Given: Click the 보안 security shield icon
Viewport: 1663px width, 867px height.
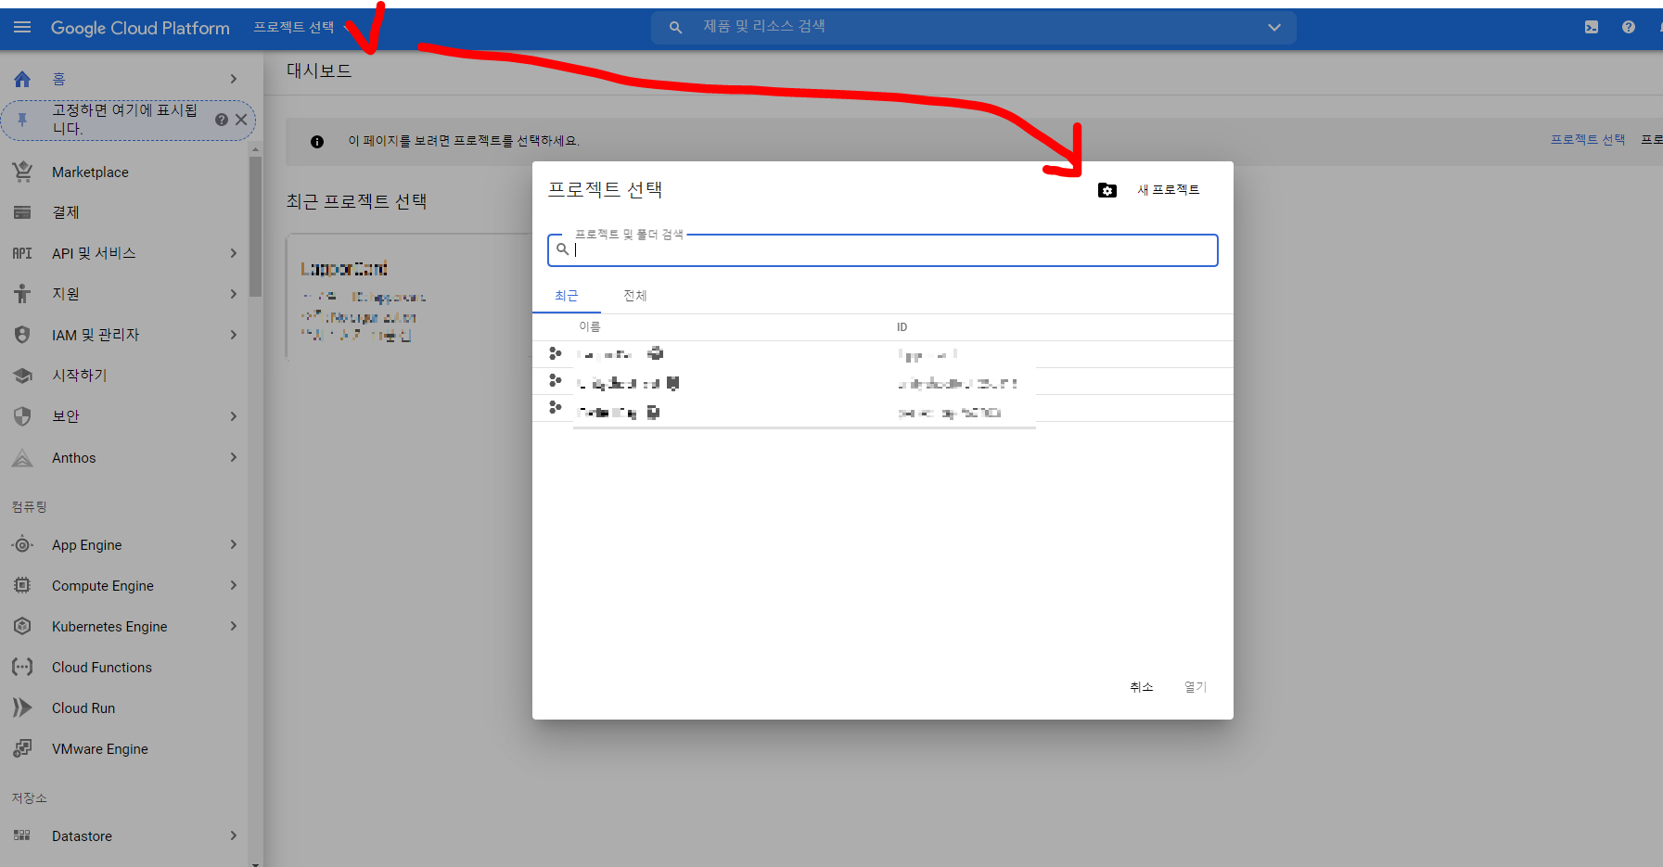Looking at the screenshot, I should 22,416.
